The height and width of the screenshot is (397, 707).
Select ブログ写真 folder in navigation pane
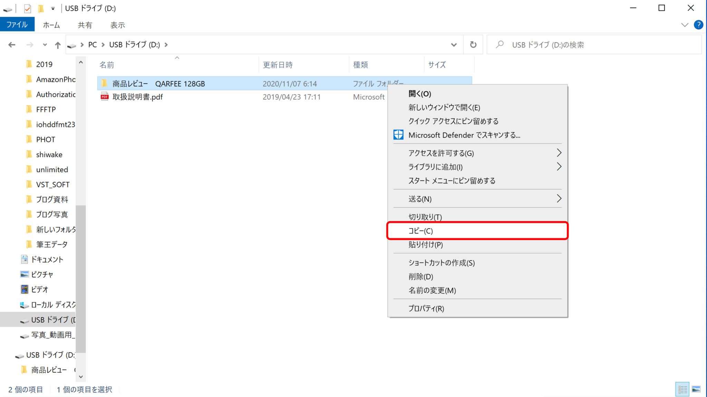(x=52, y=215)
